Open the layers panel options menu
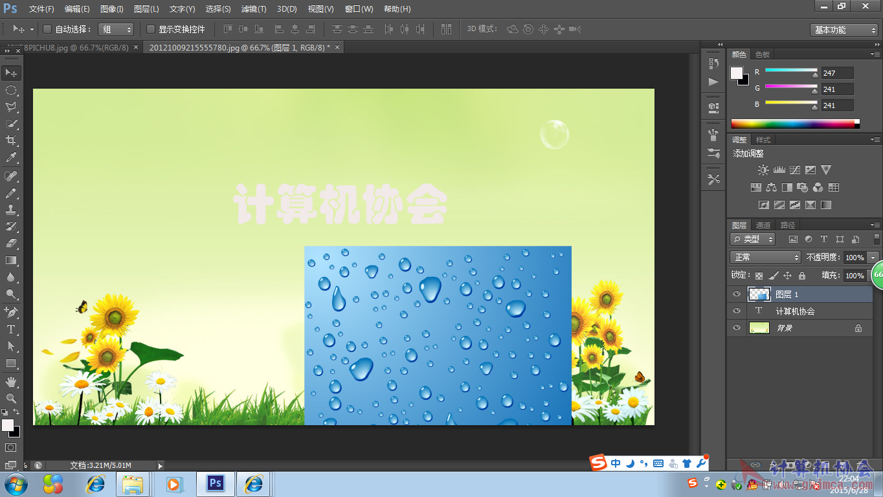 pyautogui.click(x=875, y=225)
